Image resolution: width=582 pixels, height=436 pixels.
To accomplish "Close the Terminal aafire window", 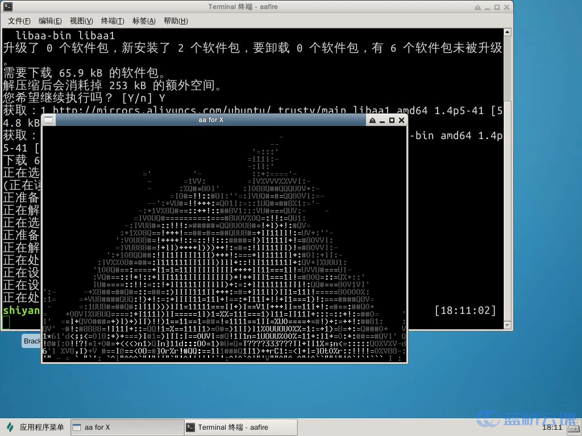I will [506, 7].
